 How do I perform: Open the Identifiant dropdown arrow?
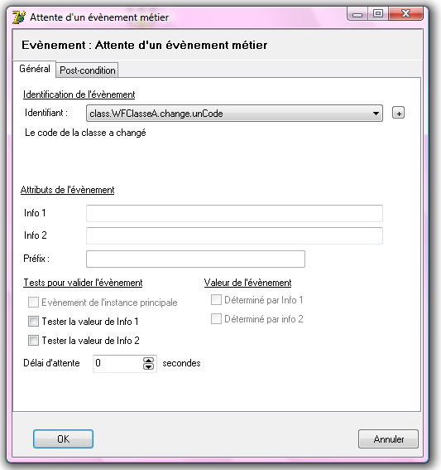tap(376, 114)
